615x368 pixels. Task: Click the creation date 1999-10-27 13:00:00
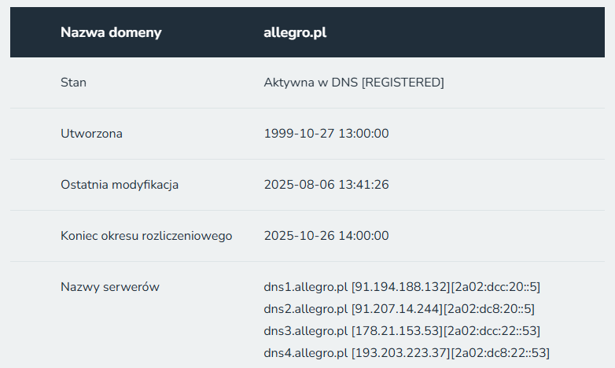326,134
